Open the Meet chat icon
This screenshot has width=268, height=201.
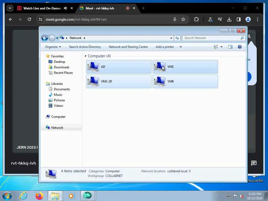tap(254, 163)
